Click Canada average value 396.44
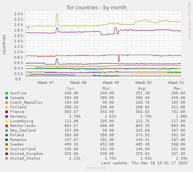 pos(143,98)
